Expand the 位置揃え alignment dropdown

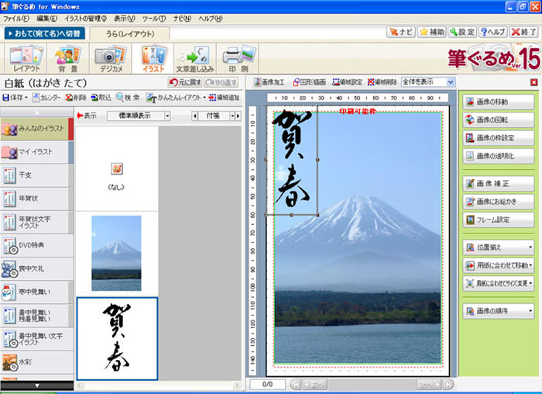(530, 247)
